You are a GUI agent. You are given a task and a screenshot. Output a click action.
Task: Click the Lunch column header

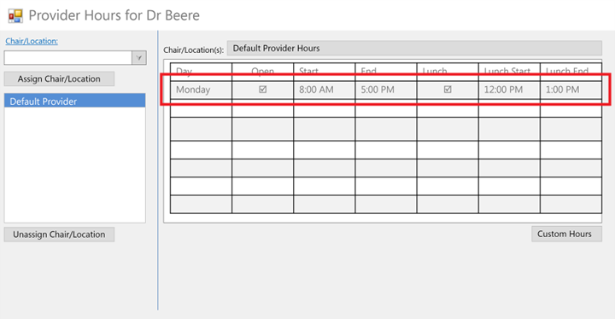pos(448,72)
